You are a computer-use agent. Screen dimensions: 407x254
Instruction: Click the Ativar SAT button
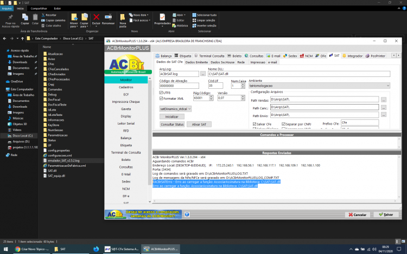coord(199,124)
